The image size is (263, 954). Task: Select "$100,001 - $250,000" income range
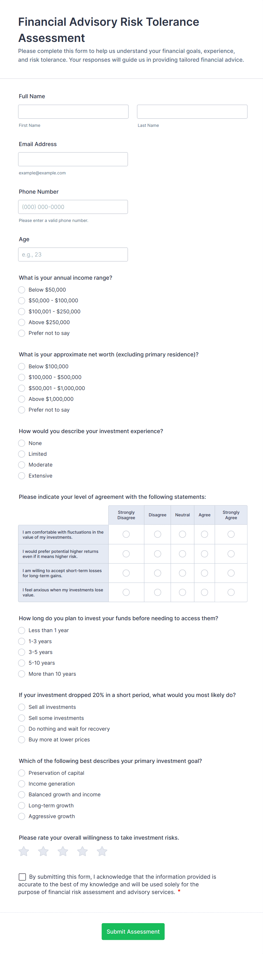[x=21, y=311]
